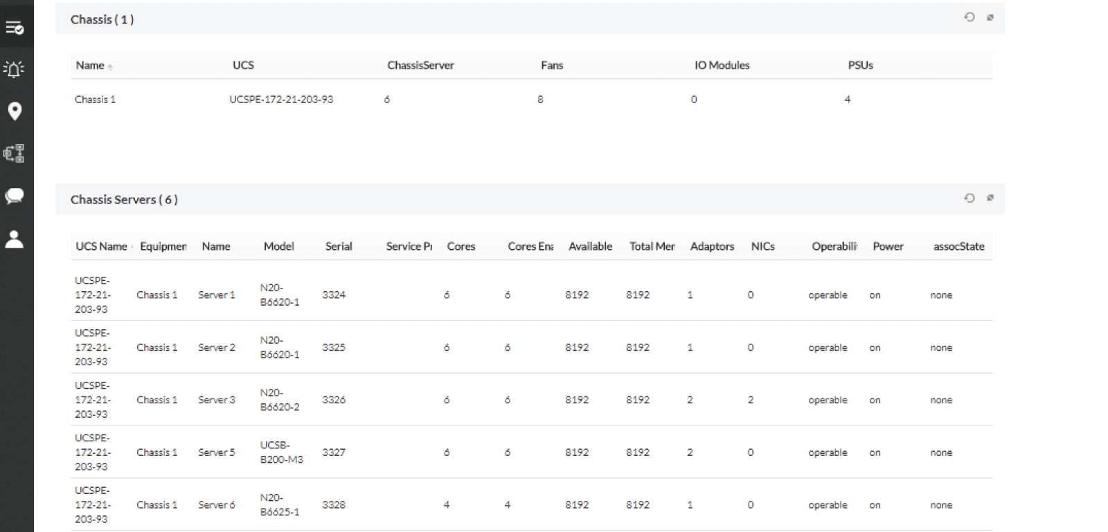Open the alarms siren icon
Screen dimensions: 1108x532
coord(15,69)
